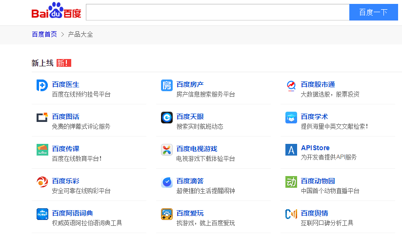Open the 百度房产 link

click(190, 84)
